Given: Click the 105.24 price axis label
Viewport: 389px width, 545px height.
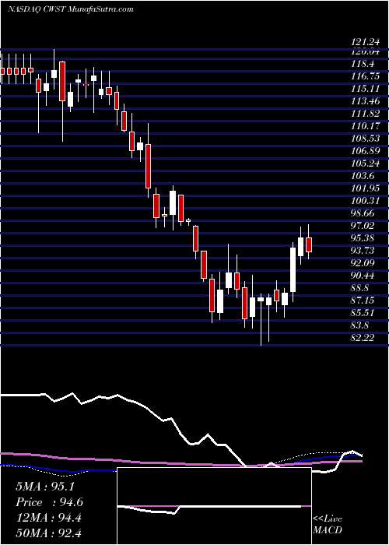Looking at the screenshot, I should click(365, 163).
